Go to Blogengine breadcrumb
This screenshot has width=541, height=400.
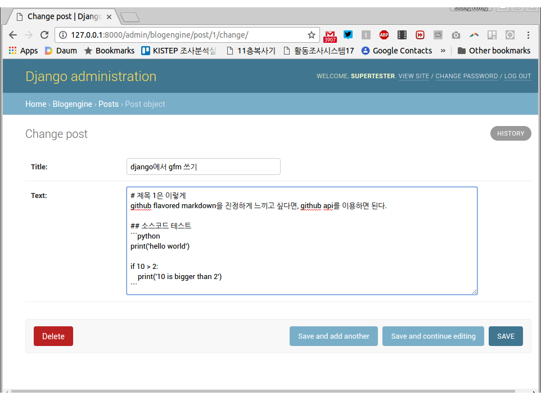(73, 104)
